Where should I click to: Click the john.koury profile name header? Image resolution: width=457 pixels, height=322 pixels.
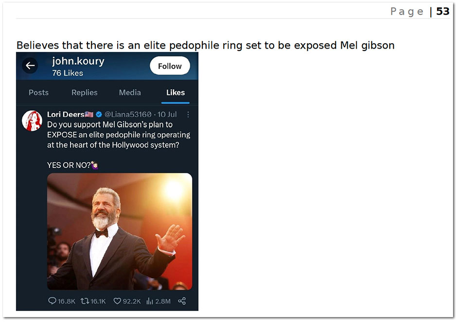(78, 61)
